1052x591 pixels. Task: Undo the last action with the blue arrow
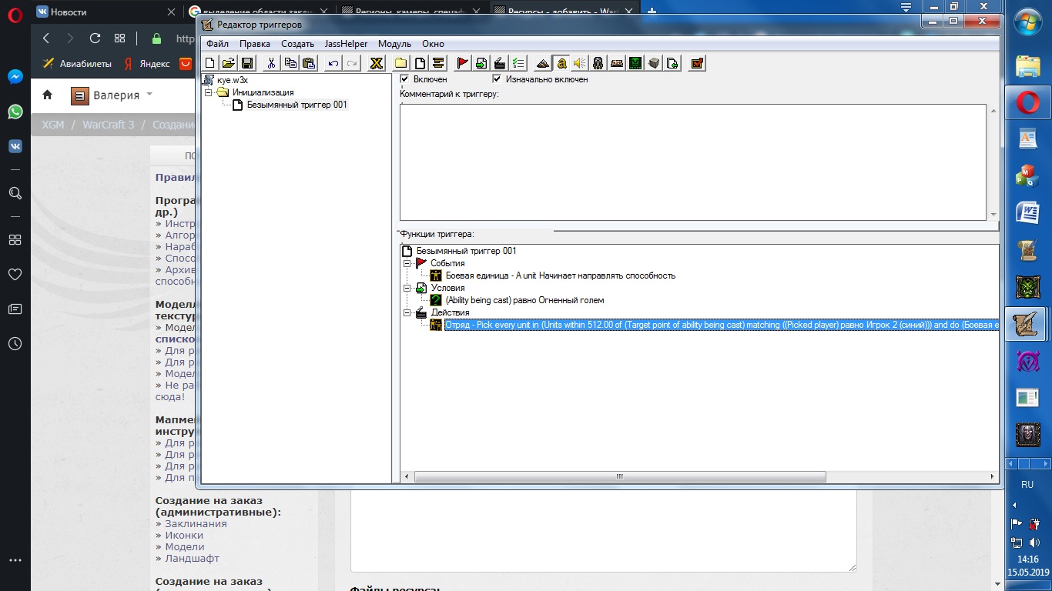[x=333, y=63]
